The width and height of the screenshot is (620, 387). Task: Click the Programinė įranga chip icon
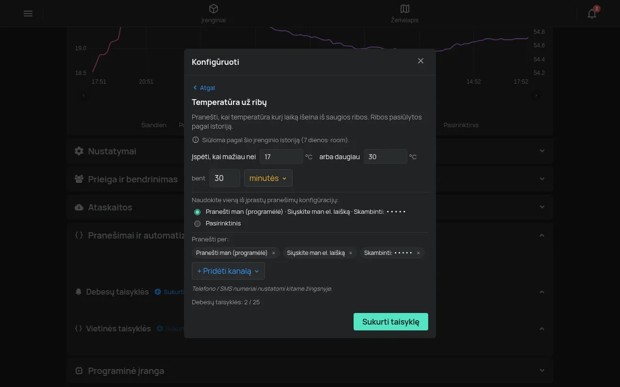[79, 371]
